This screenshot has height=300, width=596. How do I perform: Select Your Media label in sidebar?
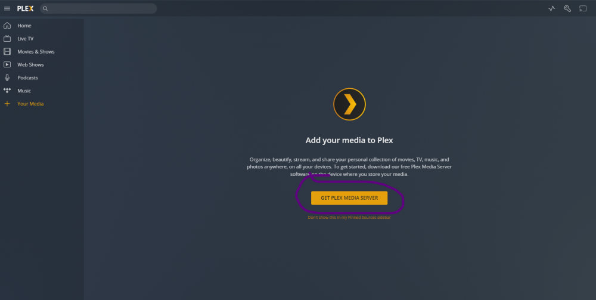point(30,103)
